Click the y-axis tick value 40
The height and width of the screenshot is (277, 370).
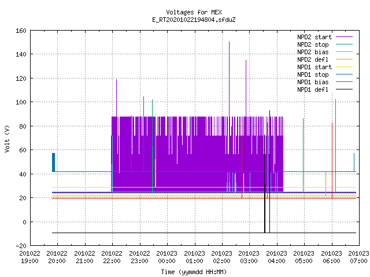point(23,174)
